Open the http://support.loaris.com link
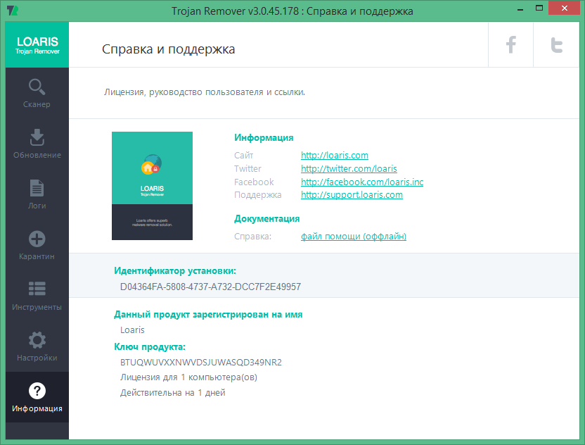 coord(352,194)
